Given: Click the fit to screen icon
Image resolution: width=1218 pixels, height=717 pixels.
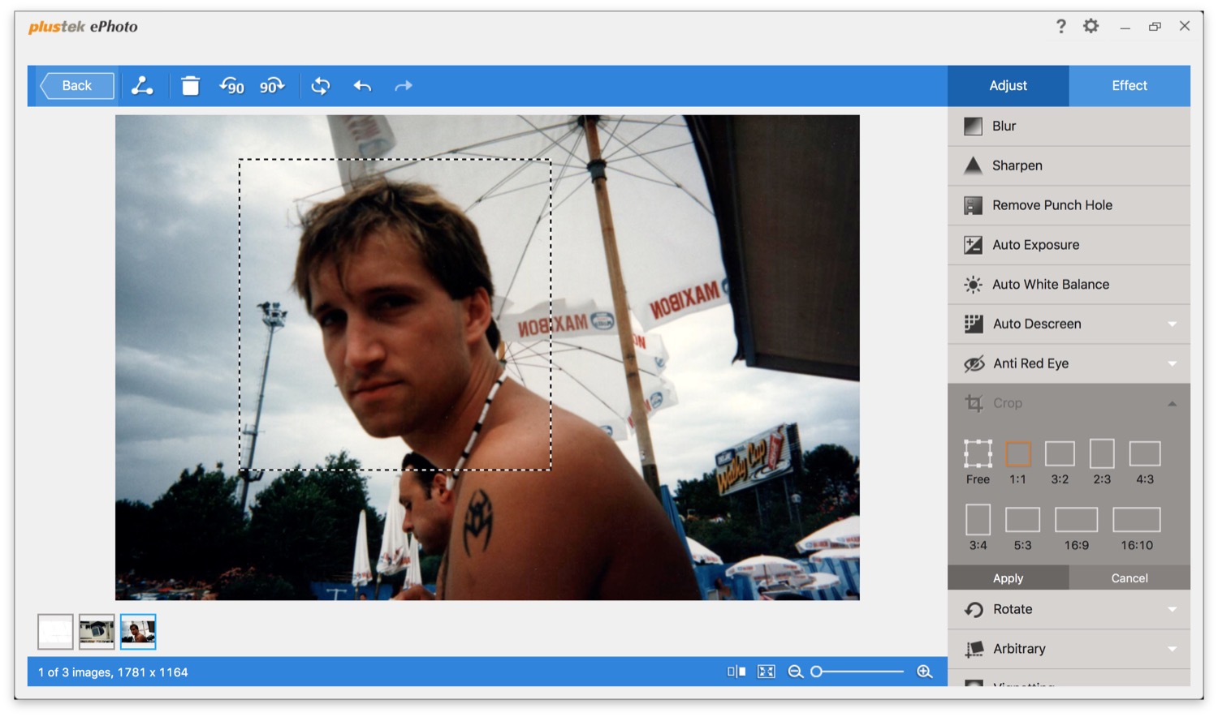Looking at the screenshot, I should point(766,672).
